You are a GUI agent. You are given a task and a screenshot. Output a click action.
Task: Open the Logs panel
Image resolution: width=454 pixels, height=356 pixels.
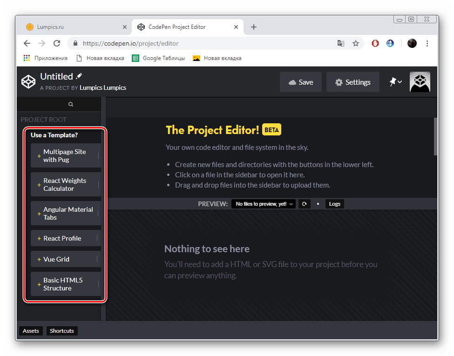click(x=334, y=204)
